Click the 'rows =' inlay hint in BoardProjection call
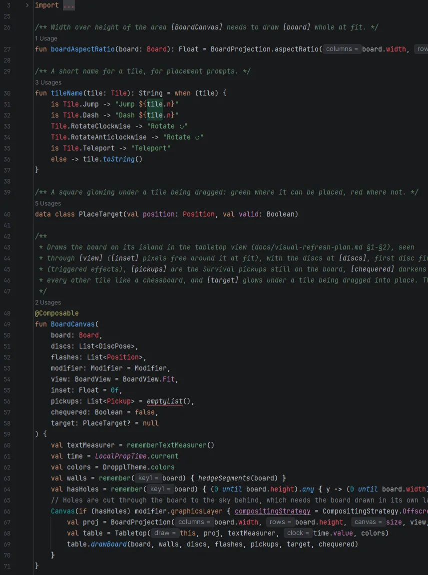428x575 pixels. (281, 522)
